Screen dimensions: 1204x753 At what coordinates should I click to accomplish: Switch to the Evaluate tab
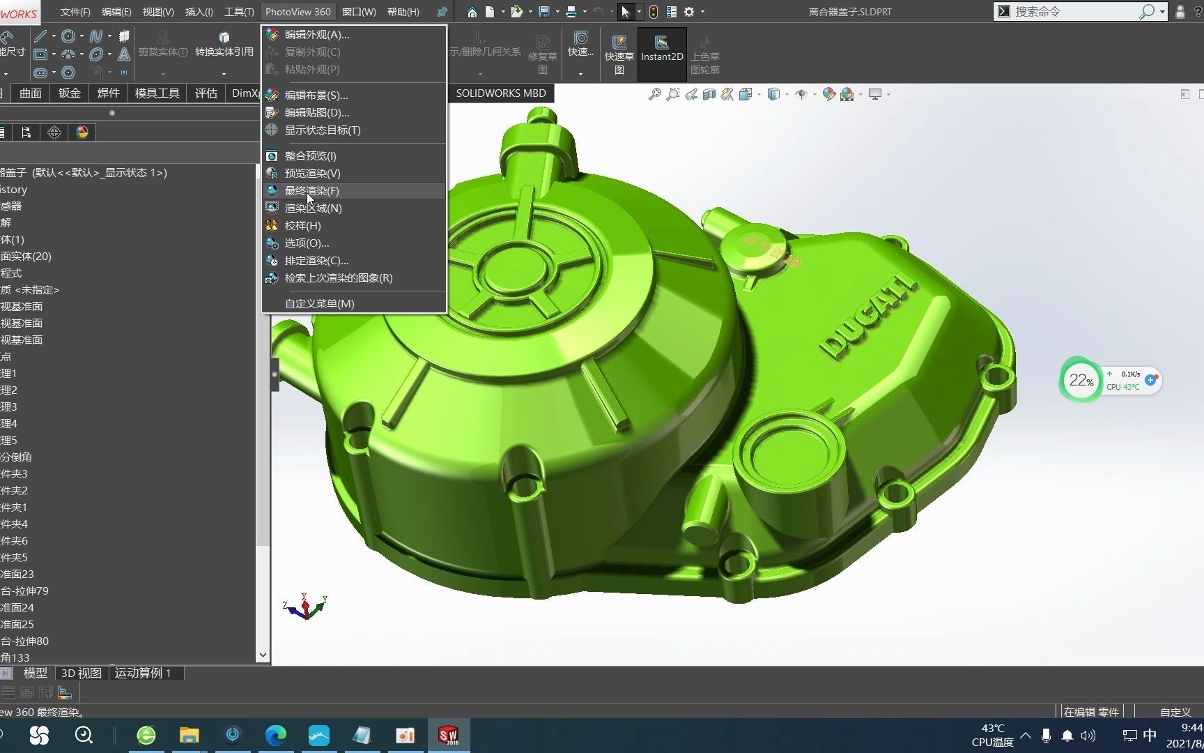pyautogui.click(x=206, y=93)
